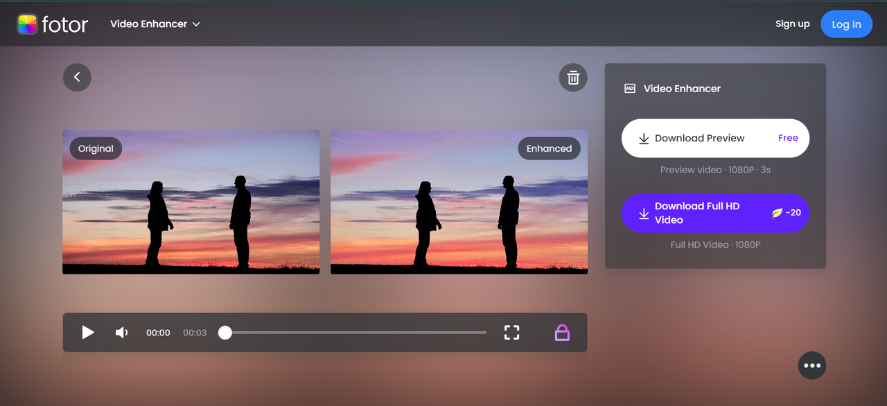Click Download Full HD Video button
Image resolution: width=887 pixels, height=406 pixels.
click(715, 213)
